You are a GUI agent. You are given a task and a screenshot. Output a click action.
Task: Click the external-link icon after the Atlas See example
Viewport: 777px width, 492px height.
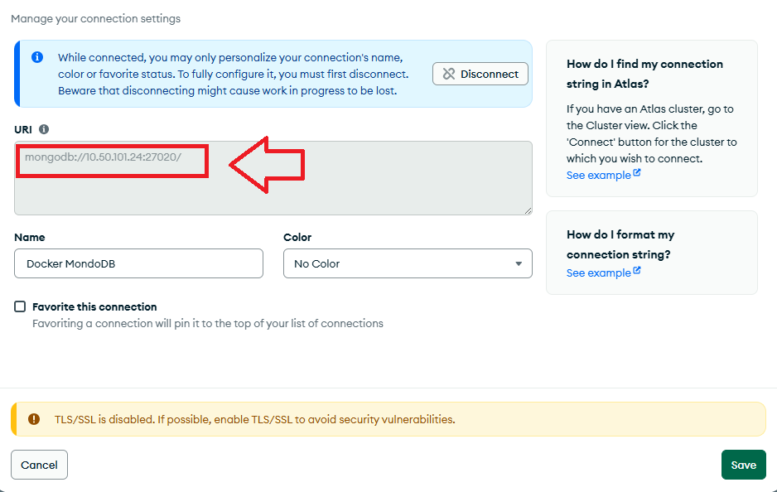coord(637,174)
